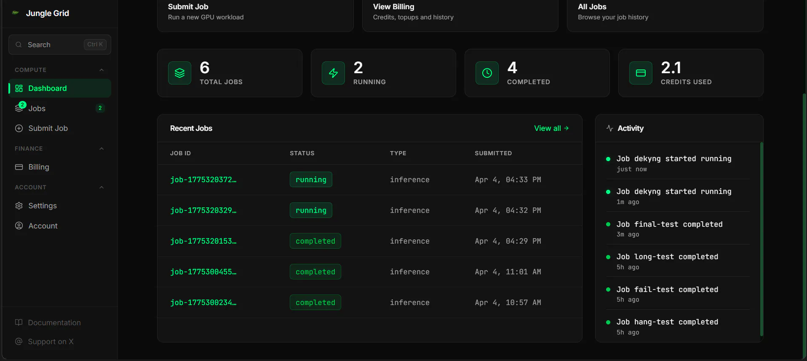Click the 4 Completed stat number
This screenshot has width=807, height=361.
[x=512, y=68]
